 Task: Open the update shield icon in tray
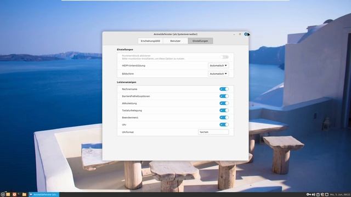pos(322,195)
